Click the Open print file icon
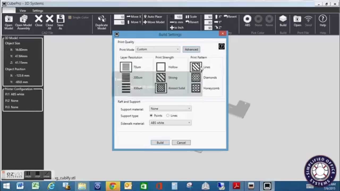Viewport: 340px width, 191px height. click(297, 21)
